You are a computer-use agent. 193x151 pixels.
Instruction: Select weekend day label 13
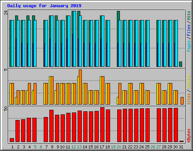click(x=79, y=147)
